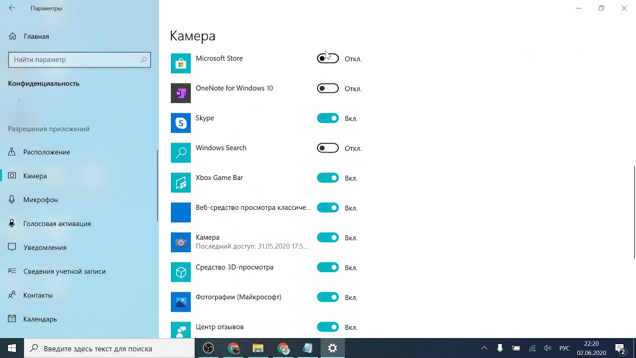Click the Разрешения приложений section label
Image resolution: width=636 pixels, height=358 pixels.
[49, 129]
